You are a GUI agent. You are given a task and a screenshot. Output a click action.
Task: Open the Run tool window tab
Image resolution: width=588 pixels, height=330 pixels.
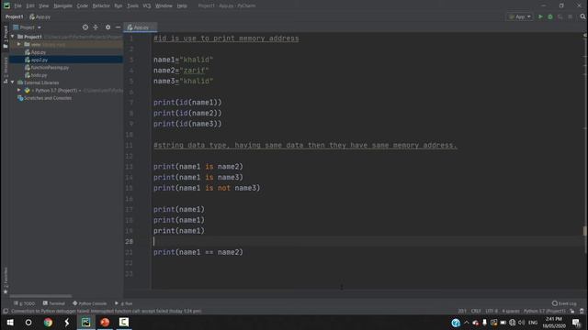click(124, 303)
